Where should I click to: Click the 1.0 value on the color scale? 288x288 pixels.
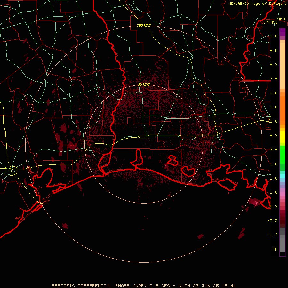click(274, 192)
